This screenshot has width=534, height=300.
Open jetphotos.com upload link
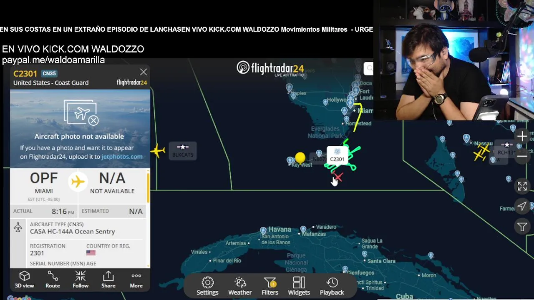(x=122, y=157)
